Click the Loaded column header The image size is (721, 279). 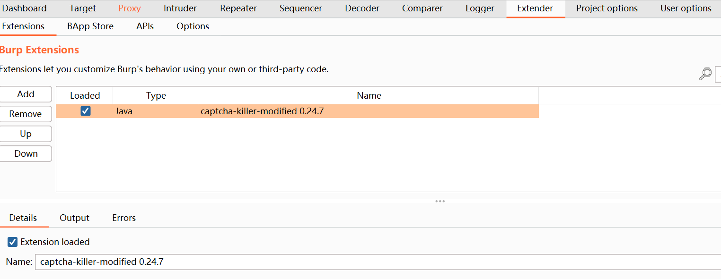point(85,95)
